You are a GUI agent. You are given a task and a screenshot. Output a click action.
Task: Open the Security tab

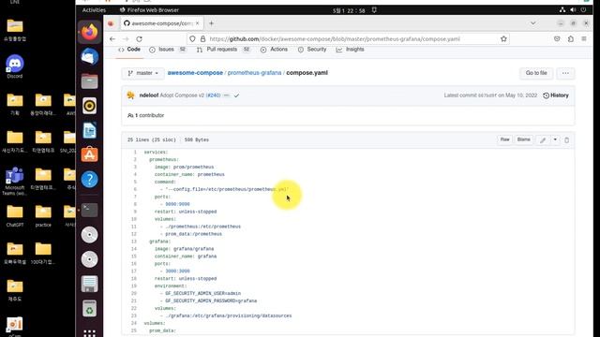click(x=312, y=50)
